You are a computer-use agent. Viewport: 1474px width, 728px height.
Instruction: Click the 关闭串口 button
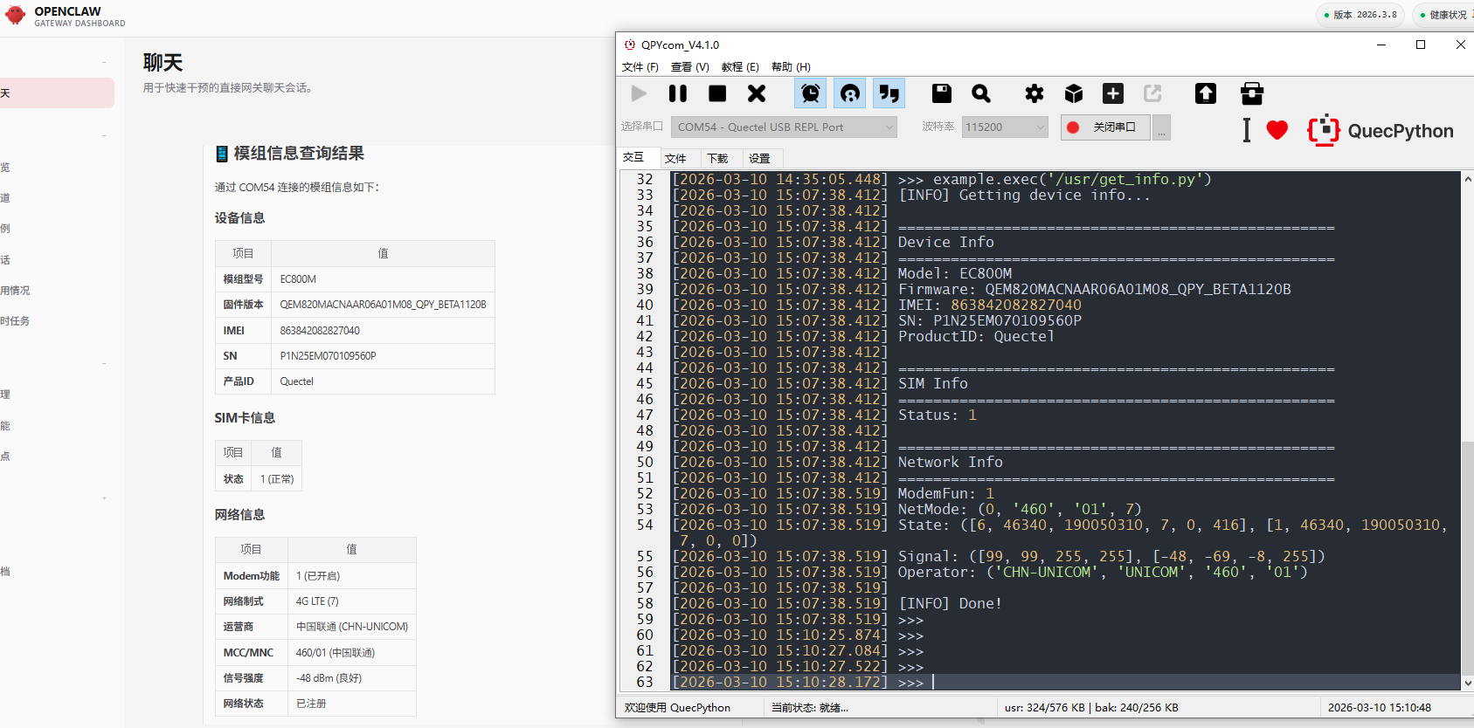[1105, 127]
